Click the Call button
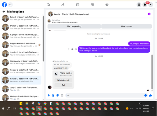Screen dimensions: 157x116 (63, 85)
